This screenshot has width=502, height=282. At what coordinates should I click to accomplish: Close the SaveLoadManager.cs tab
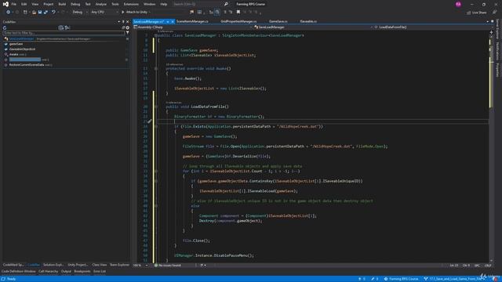click(x=173, y=21)
